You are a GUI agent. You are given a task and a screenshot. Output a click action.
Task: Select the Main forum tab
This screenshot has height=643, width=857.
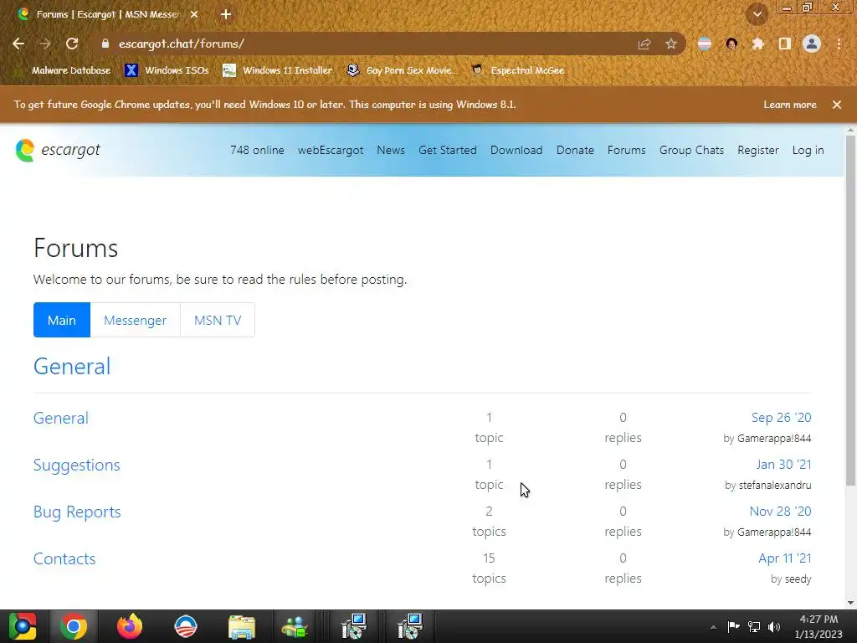[x=62, y=320]
